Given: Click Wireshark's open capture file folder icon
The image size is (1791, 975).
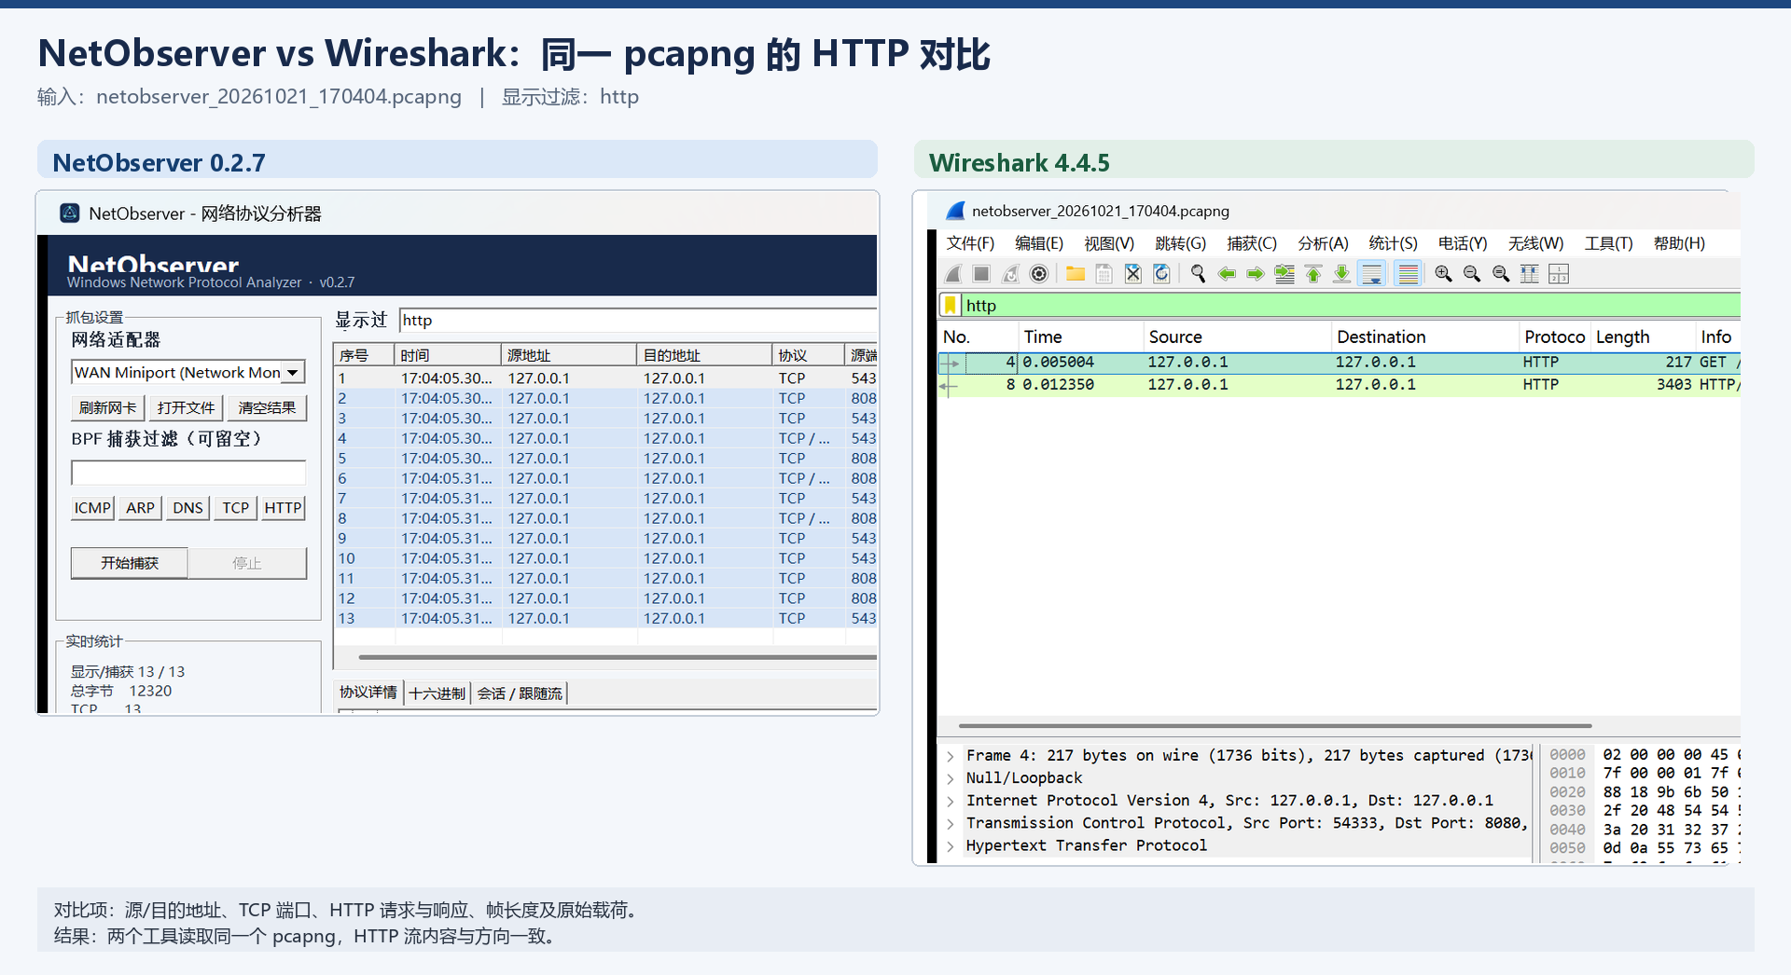Looking at the screenshot, I should [1076, 274].
